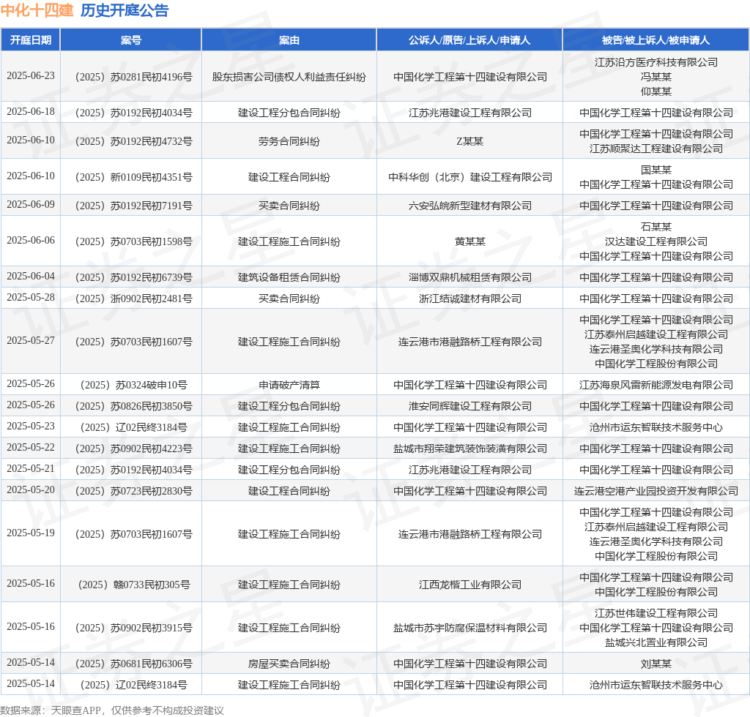Select defendant 冯某某
The image size is (750, 717).
click(x=656, y=77)
